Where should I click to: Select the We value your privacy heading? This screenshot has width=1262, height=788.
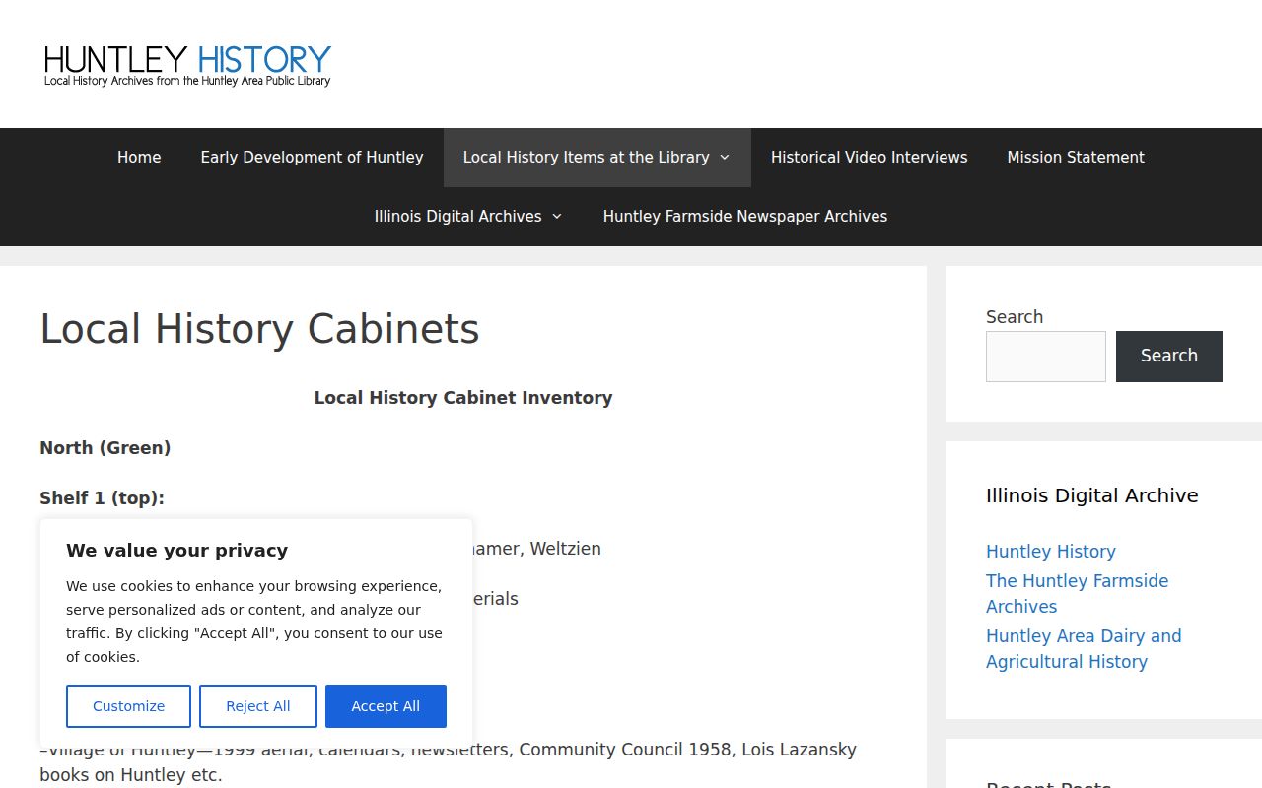click(x=177, y=551)
